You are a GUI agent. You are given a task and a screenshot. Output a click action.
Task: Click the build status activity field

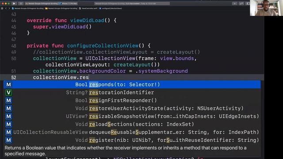pyautogui.click(x=132, y=4)
